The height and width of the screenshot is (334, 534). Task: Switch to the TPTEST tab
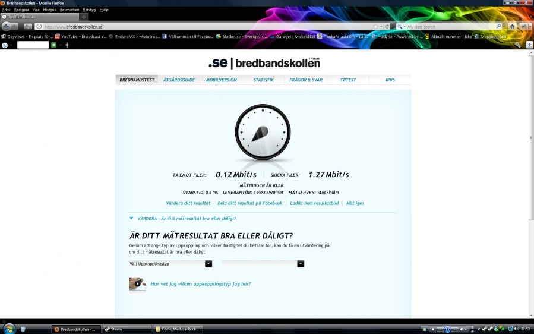click(348, 80)
